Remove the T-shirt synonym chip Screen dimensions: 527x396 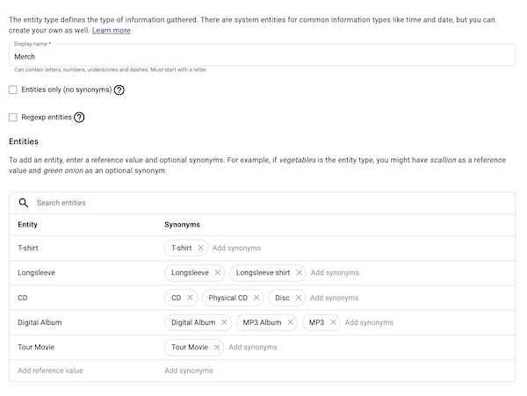tap(200, 248)
